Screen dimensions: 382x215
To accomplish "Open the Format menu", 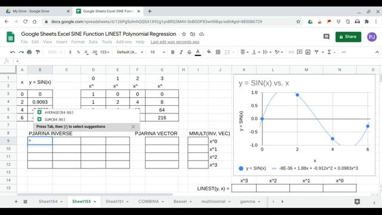I will 78,42.
